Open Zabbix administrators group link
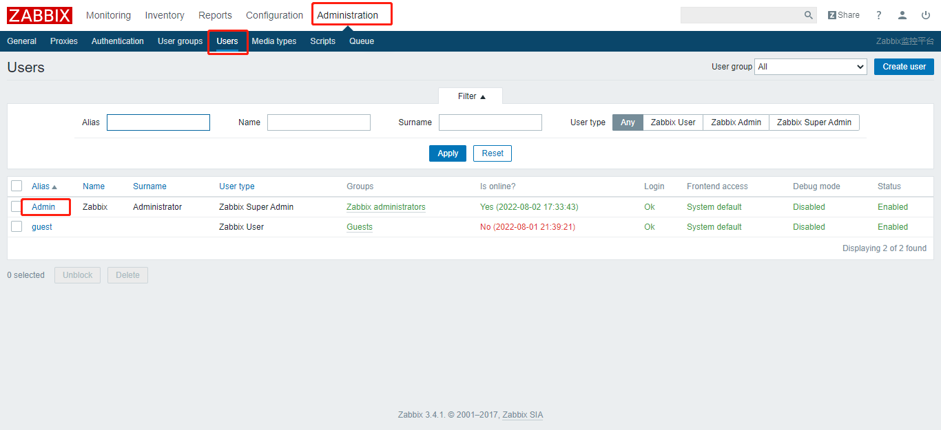Viewport: 941px width, 430px height. click(x=386, y=207)
